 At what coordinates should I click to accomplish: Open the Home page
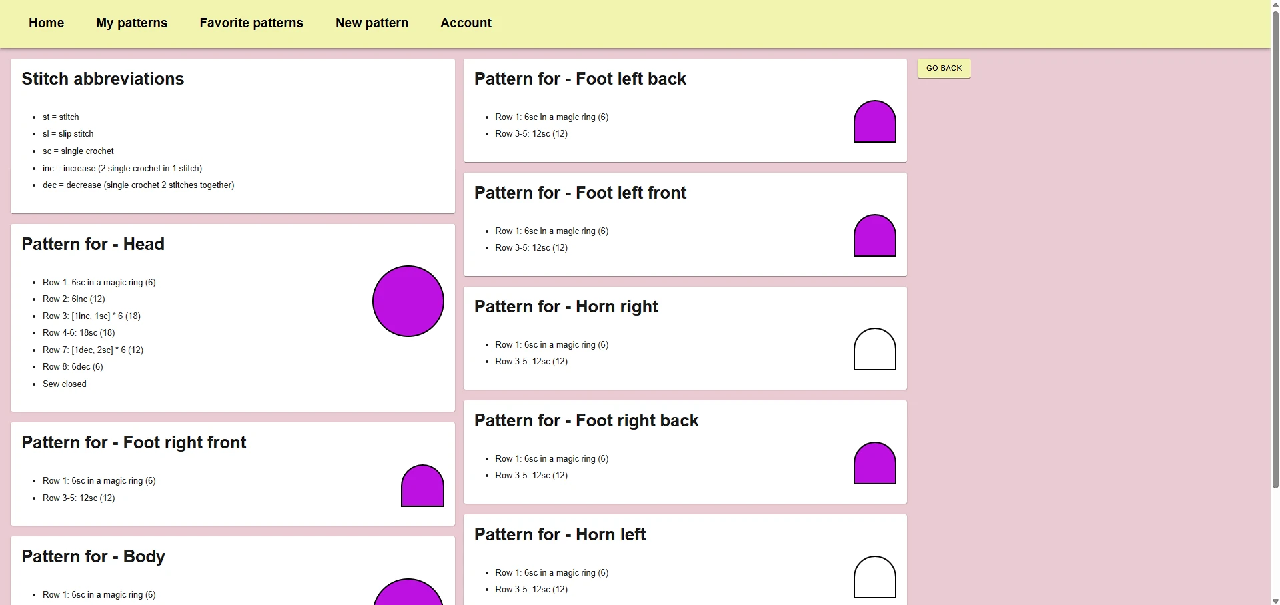coord(46,23)
